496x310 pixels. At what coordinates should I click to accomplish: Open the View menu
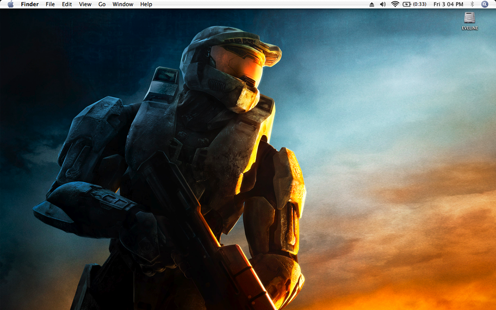click(x=85, y=4)
